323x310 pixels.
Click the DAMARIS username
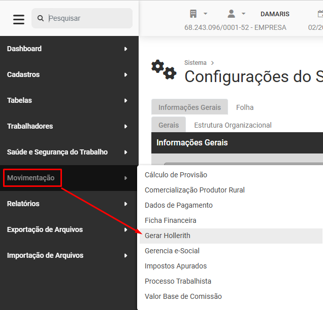(275, 14)
